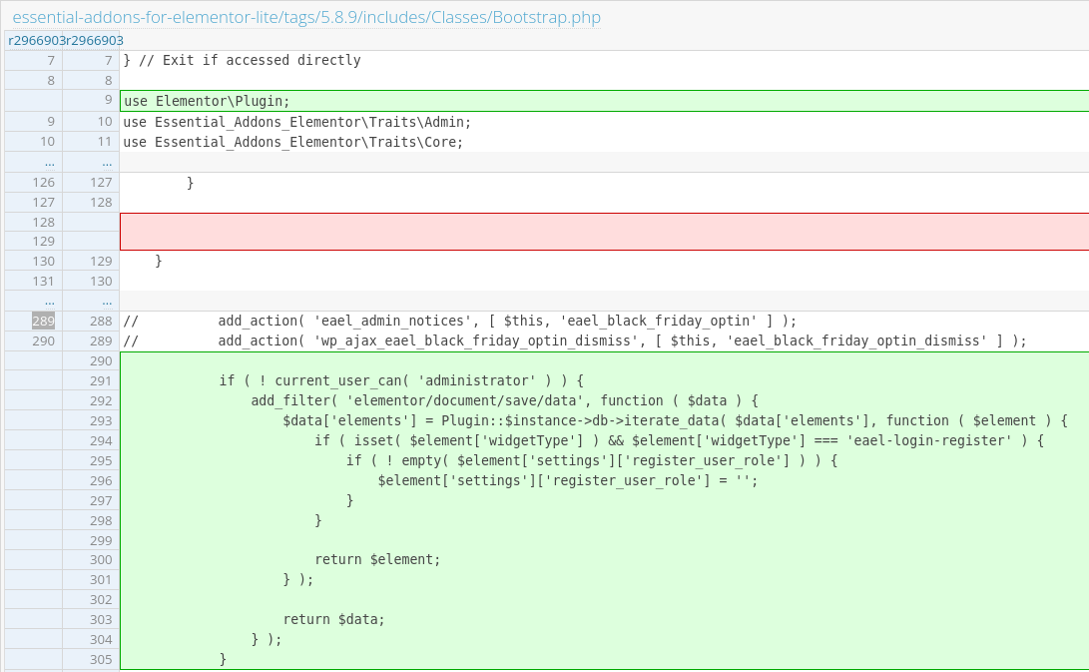Click line number 305 at the bottom
Viewport: 1089px width, 672px height.
pos(100,659)
